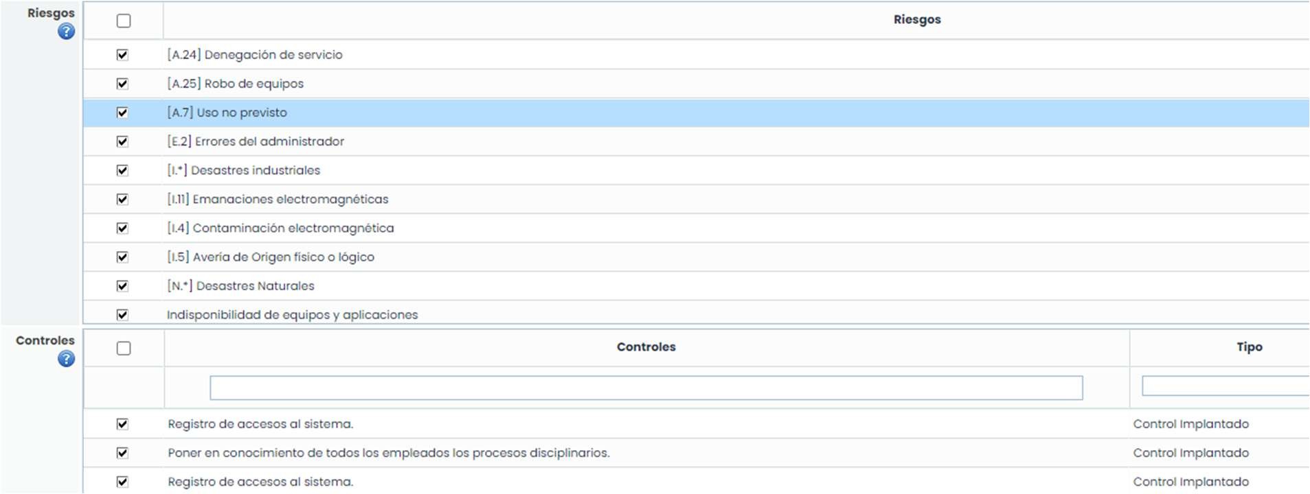
Task: Uncheck Emanaciones electromagnéticas checkbox
Action: [x=122, y=199]
